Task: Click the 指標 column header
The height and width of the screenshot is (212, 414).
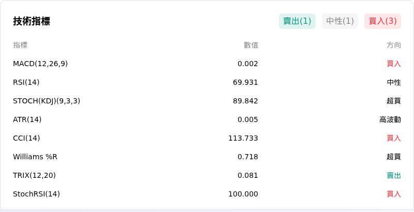Action: pyautogui.click(x=20, y=45)
